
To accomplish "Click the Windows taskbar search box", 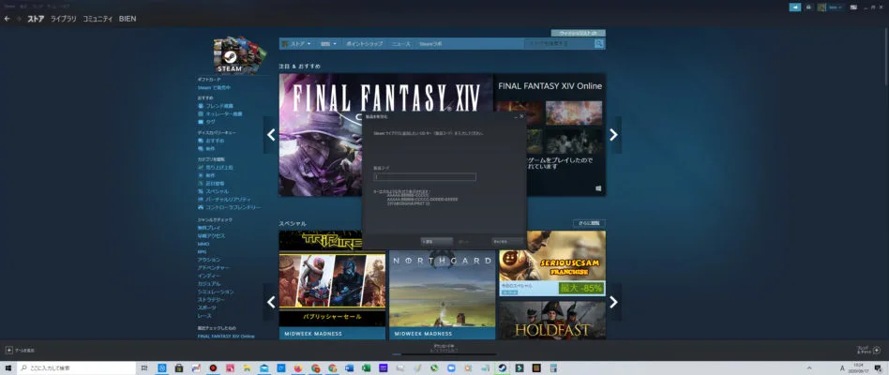I will click(x=77, y=368).
